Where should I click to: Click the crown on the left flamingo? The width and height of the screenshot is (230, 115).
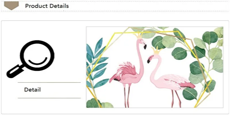tap(138, 36)
